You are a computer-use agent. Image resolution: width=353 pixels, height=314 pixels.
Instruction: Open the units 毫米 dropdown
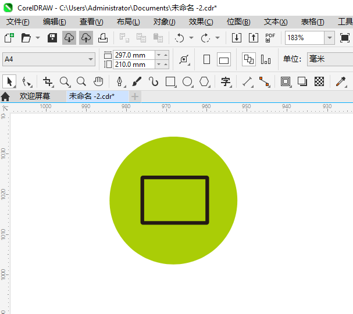pos(330,59)
